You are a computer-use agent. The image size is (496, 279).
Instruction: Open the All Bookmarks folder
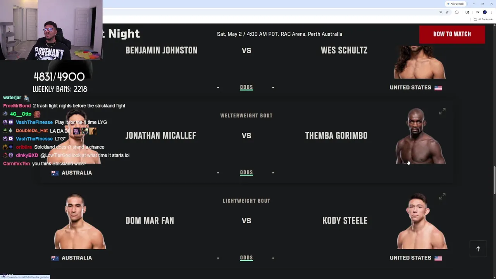click(483, 19)
